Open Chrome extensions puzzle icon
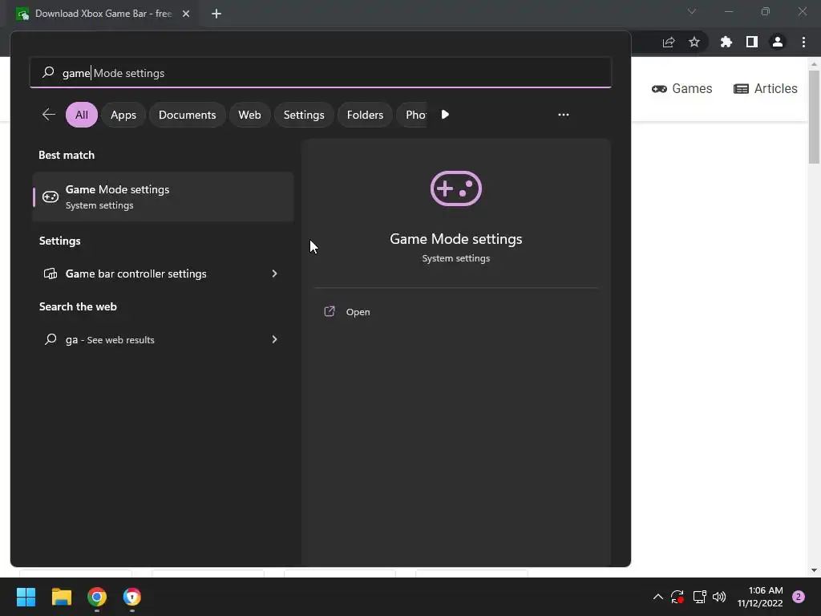This screenshot has height=616, width=821. click(726, 42)
